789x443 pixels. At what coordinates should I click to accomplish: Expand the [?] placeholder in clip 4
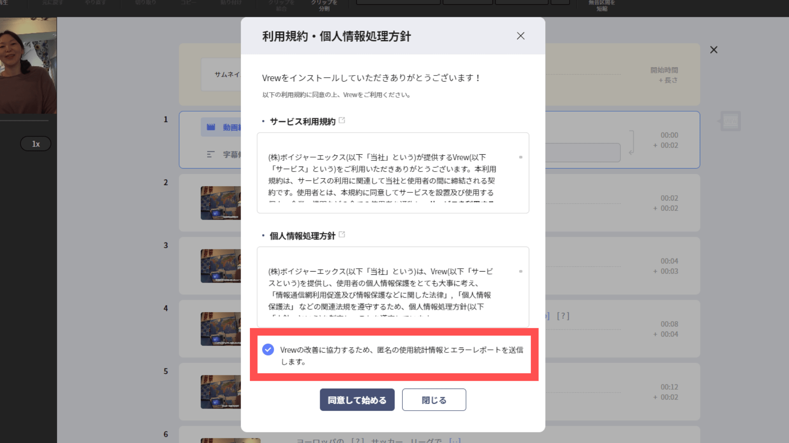tap(563, 316)
